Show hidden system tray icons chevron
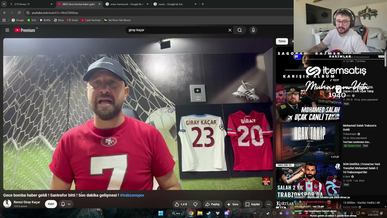This screenshot has width=387, height=218. coord(255,213)
